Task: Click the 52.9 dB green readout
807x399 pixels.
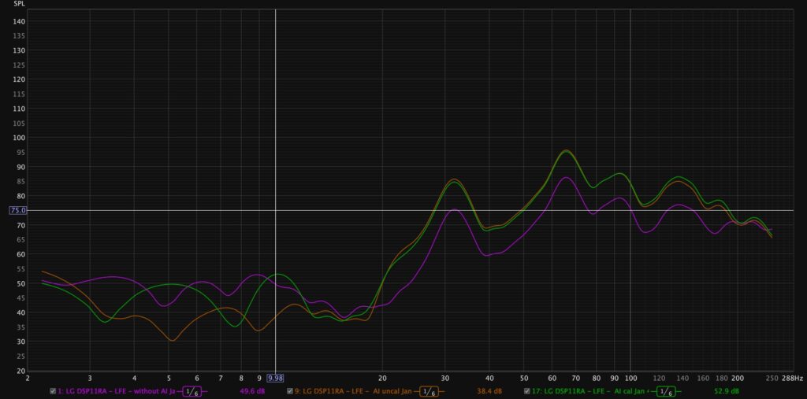Action: 726,391
